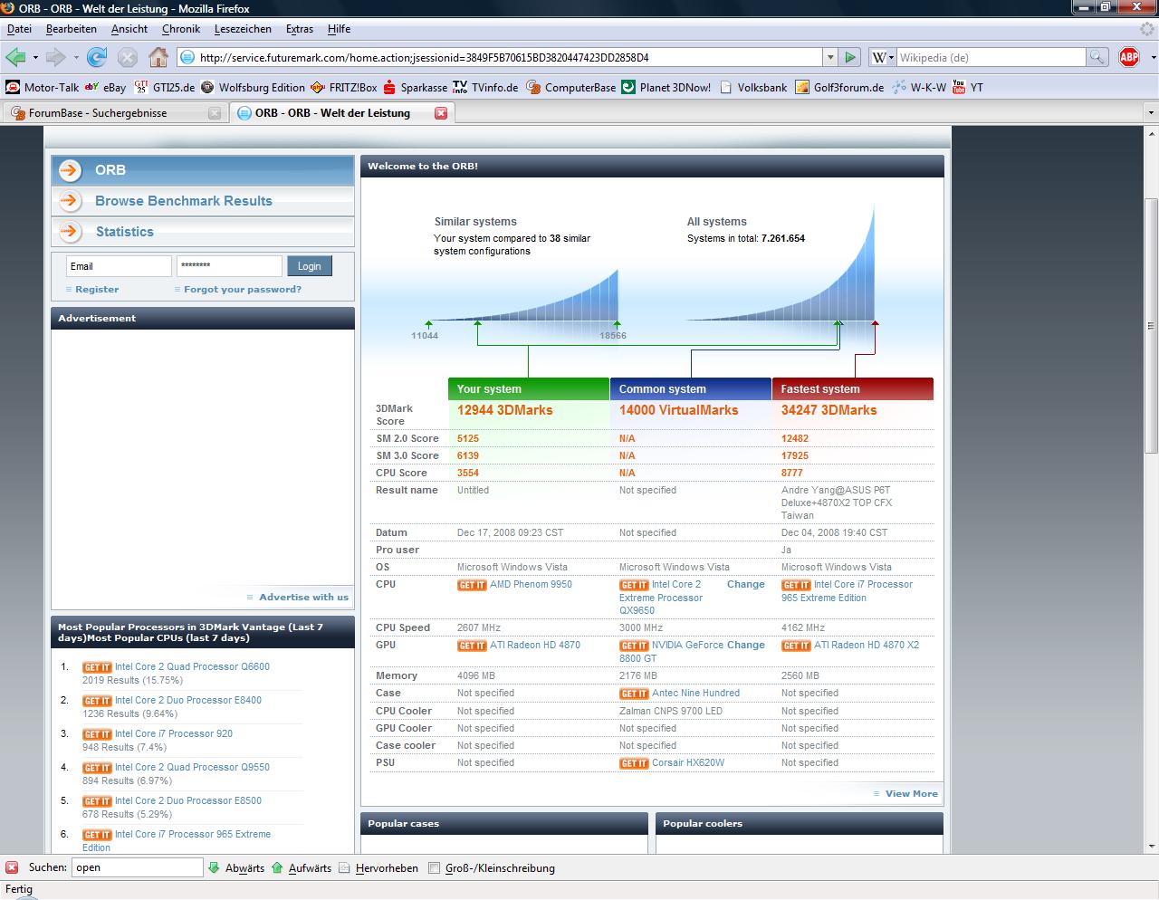Reload the page with the Reload icon

point(97,57)
